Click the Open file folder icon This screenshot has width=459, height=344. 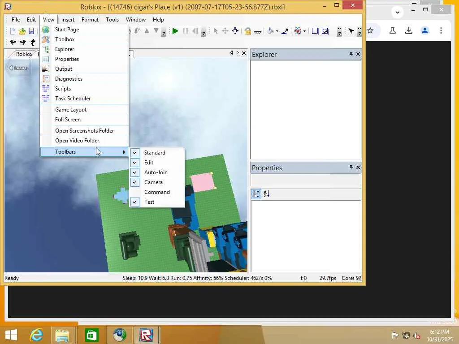coord(22,31)
